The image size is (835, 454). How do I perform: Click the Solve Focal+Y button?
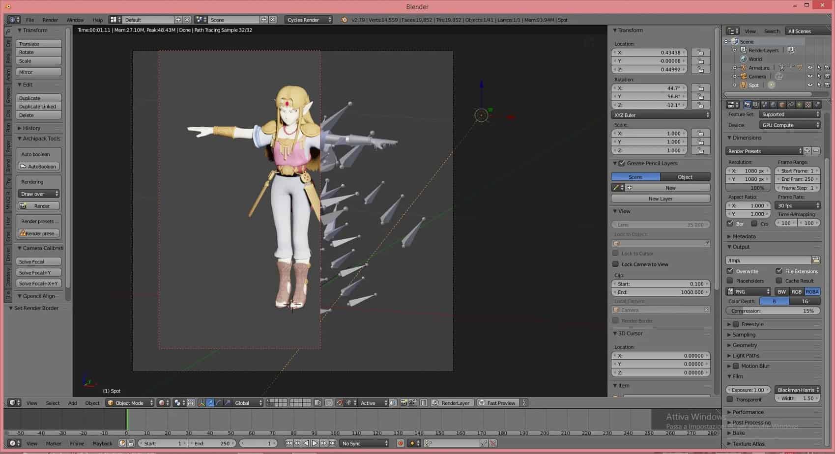(39, 273)
